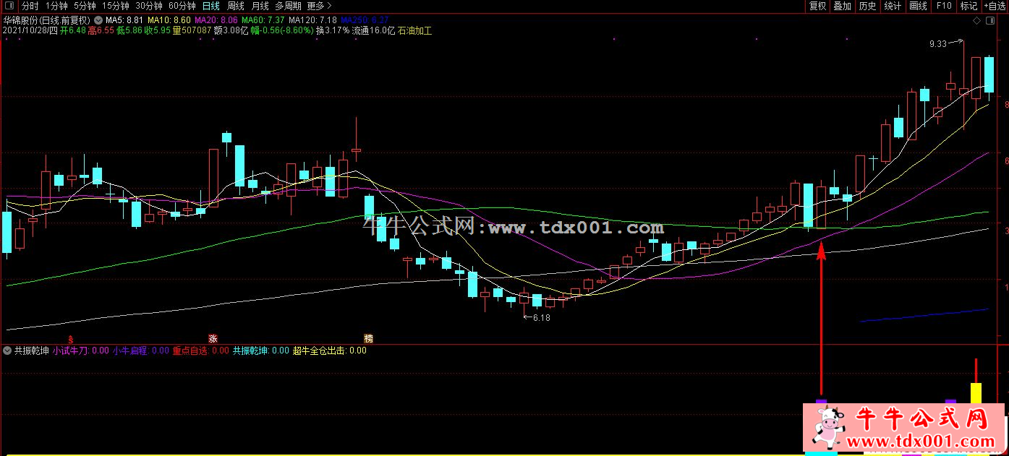Image resolution: width=1009 pixels, height=456 pixels.
Task: Open 历史 history view
Action: pyautogui.click(x=867, y=6)
